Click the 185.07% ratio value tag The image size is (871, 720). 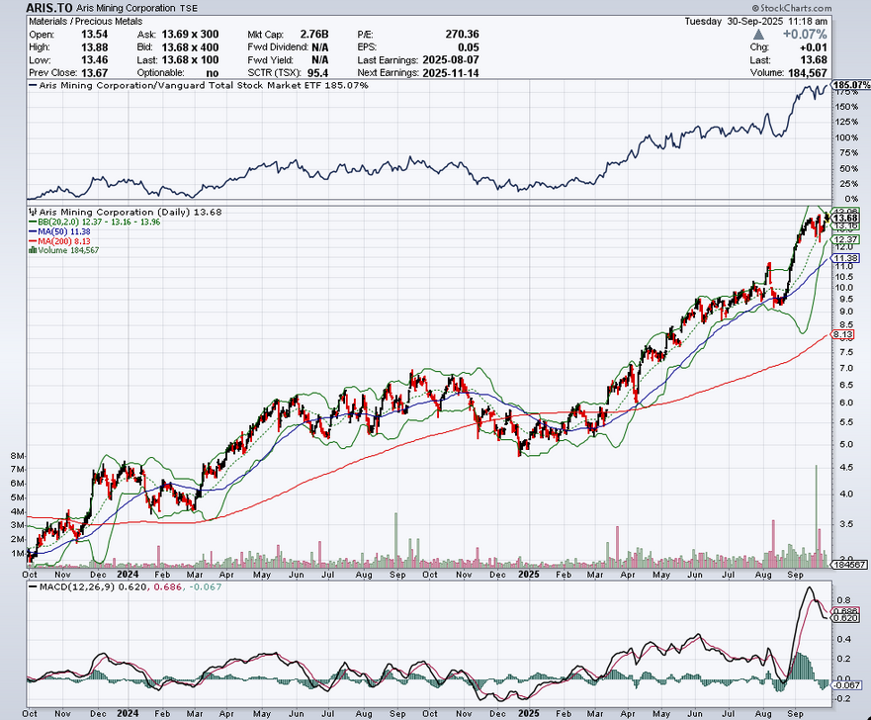[852, 86]
